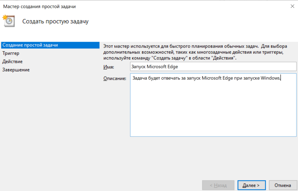The image size is (298, 191).
Task: Select the "Создание простой задачи" step
Action: pyautogui.click(x=30, y=45)
